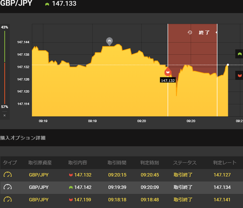Click trade time 09:18:18 cell
This screenshot has height=208, width=243.
(x=117, y=200)
